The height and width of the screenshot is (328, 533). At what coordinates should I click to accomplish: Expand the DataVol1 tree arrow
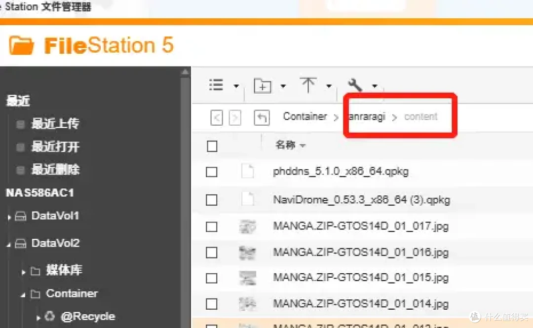[9, 217]
